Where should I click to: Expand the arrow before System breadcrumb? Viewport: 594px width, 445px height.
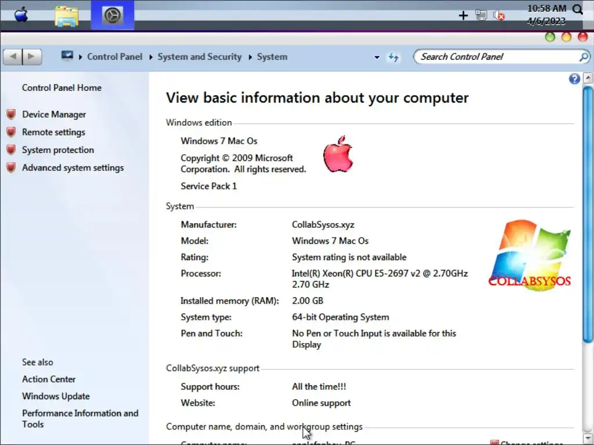pyautogui.click(x=251, y=57)
